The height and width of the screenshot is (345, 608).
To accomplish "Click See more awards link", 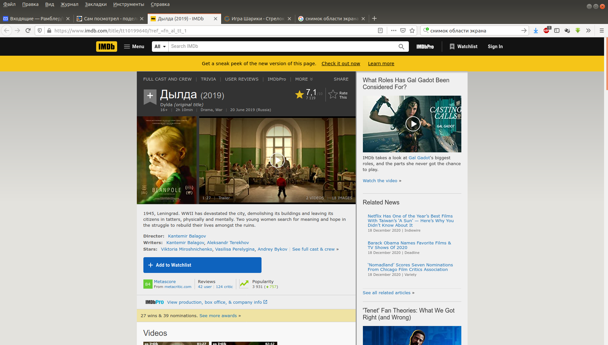I will click(x=218, y=316).
